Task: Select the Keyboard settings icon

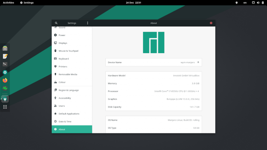Action: point(55,59)
